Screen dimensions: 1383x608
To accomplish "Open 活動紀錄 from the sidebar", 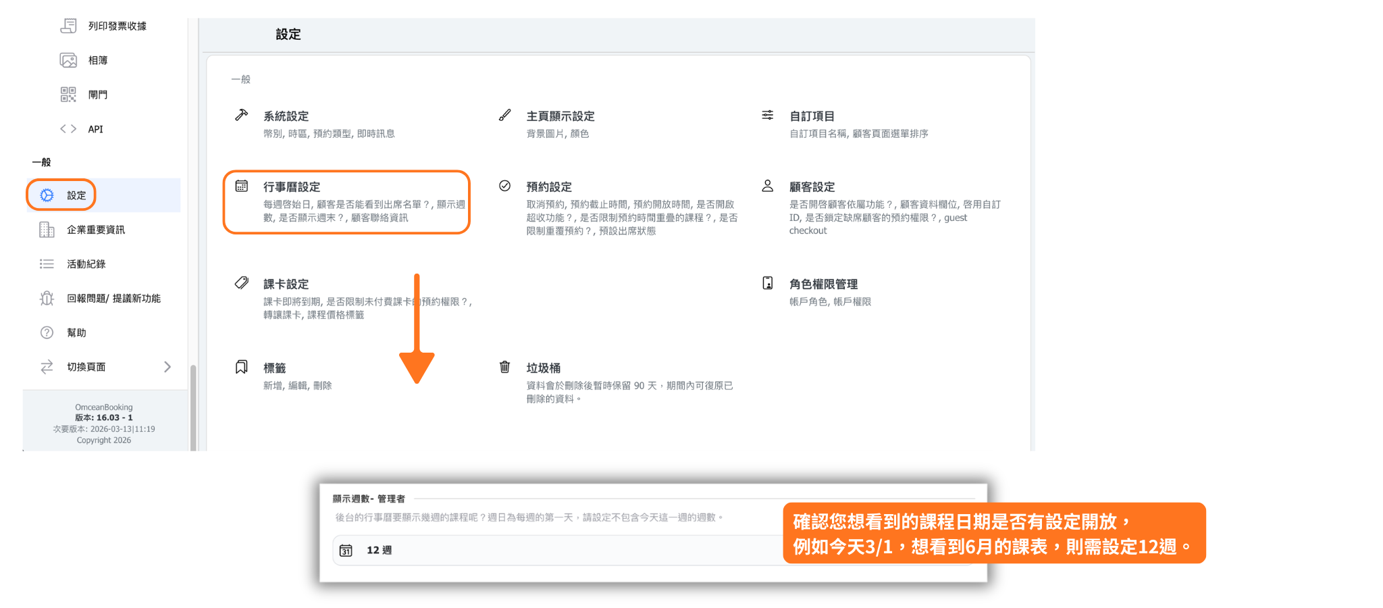I will pos(86,264).
